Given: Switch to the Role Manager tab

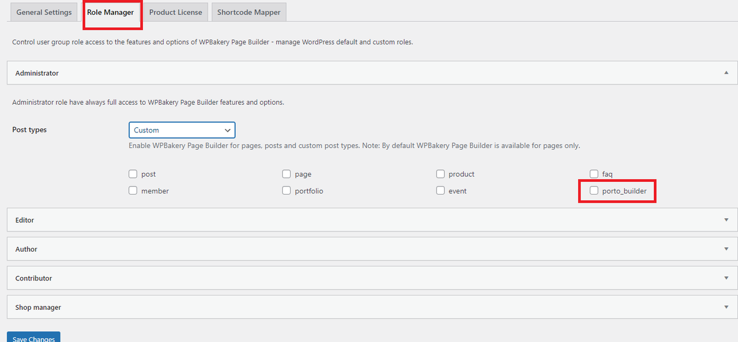Looking at the screenshot, I should click(110, 12).
